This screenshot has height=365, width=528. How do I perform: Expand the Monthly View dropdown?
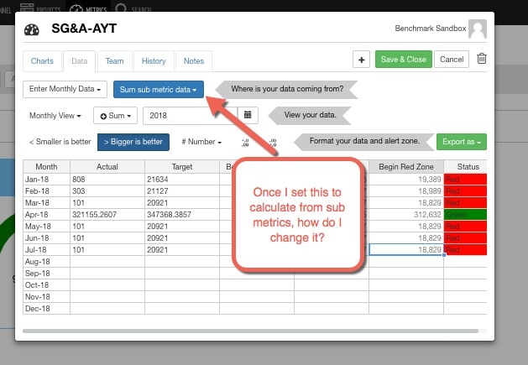pyautogui.click(x=55, y=116)
